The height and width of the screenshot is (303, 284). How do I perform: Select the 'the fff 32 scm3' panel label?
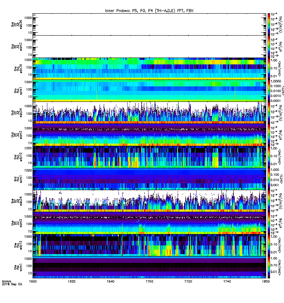(17, 223)
